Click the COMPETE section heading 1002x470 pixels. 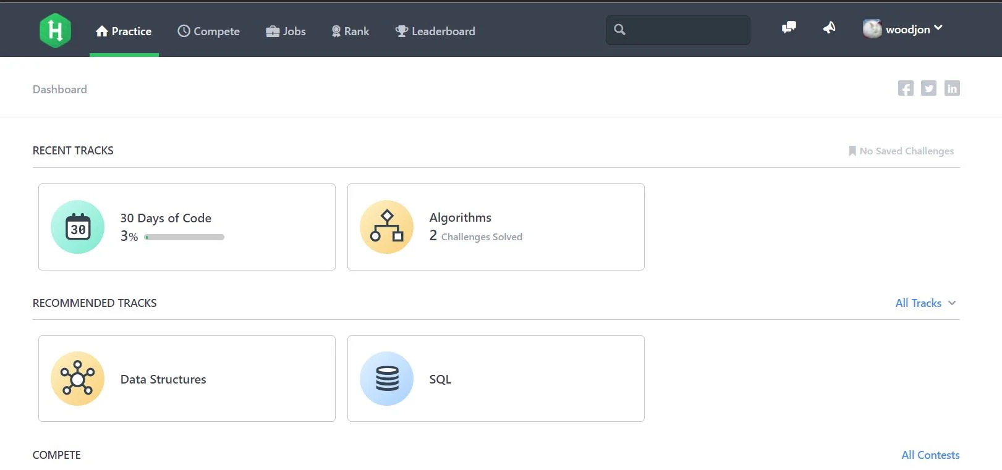[x=57, y=455]
